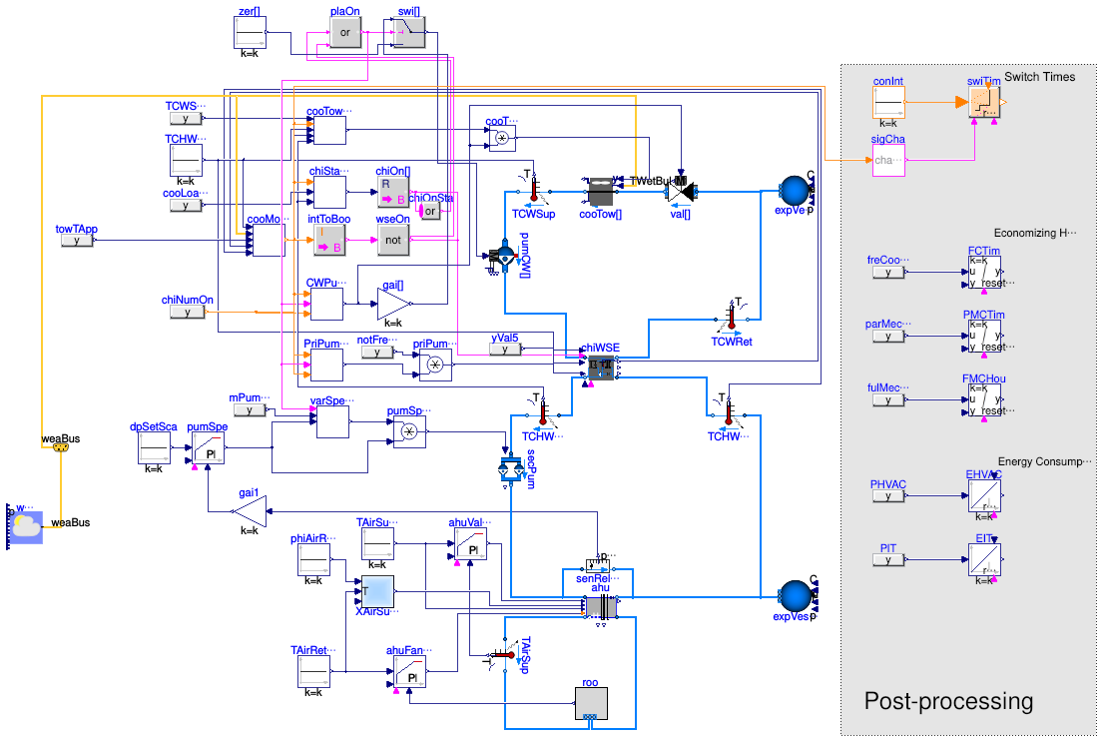Select the FCTim timer block
The image size is (1103, 742).
985,273
